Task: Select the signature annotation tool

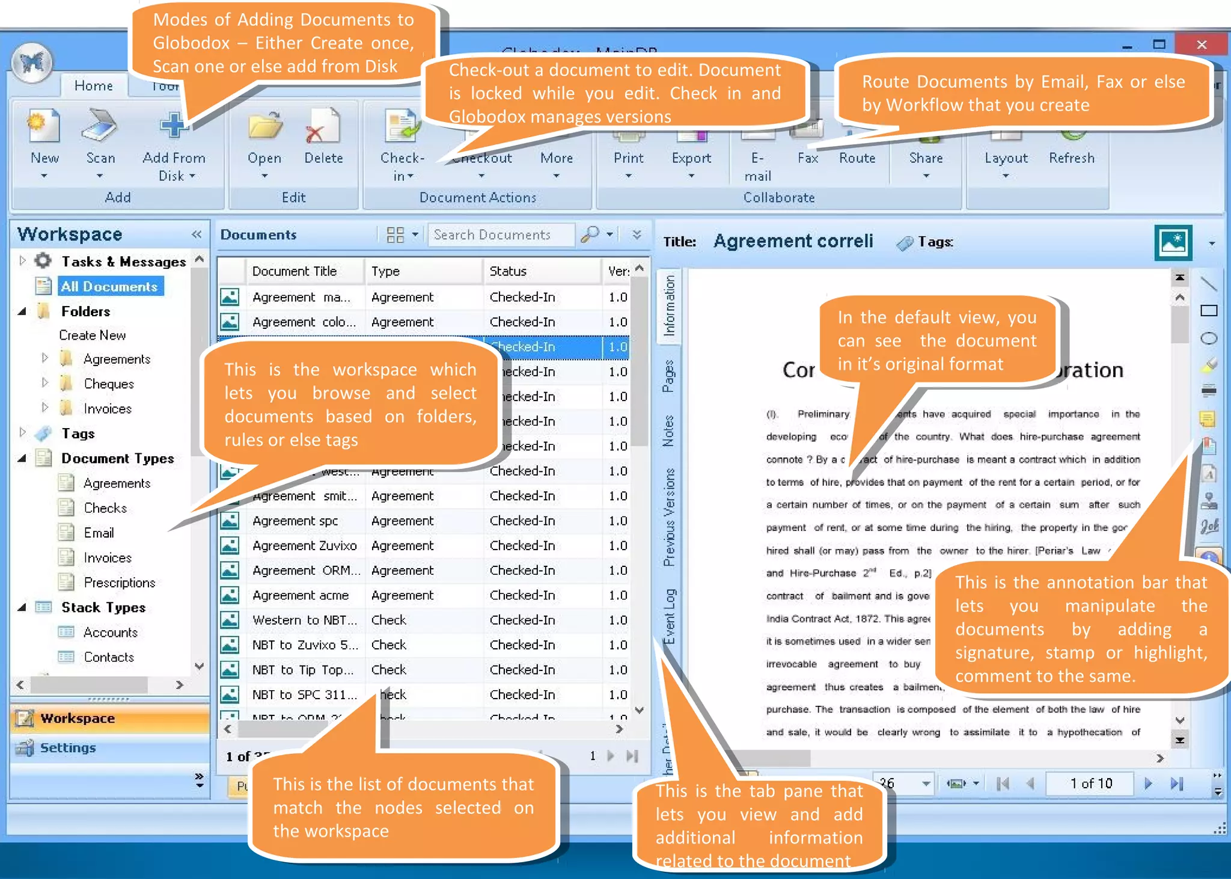Action: coord(1209,527)
